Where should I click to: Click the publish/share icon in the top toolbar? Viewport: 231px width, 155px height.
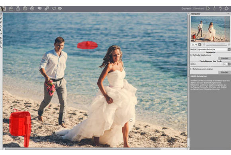click(x=32, y=8)
